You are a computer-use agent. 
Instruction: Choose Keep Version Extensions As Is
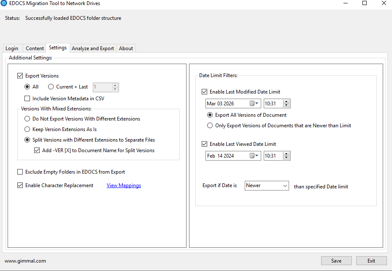pyautogui.click(x=27, y=129)
